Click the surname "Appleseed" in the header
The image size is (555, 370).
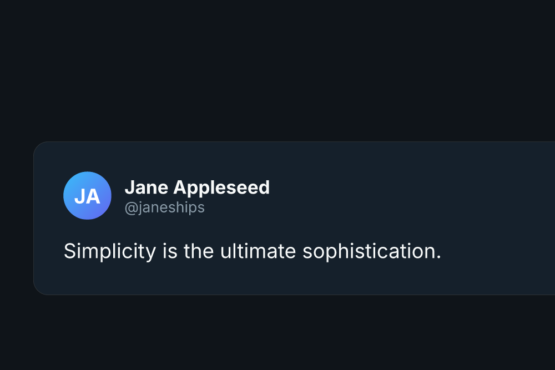(x=221, y=187)
